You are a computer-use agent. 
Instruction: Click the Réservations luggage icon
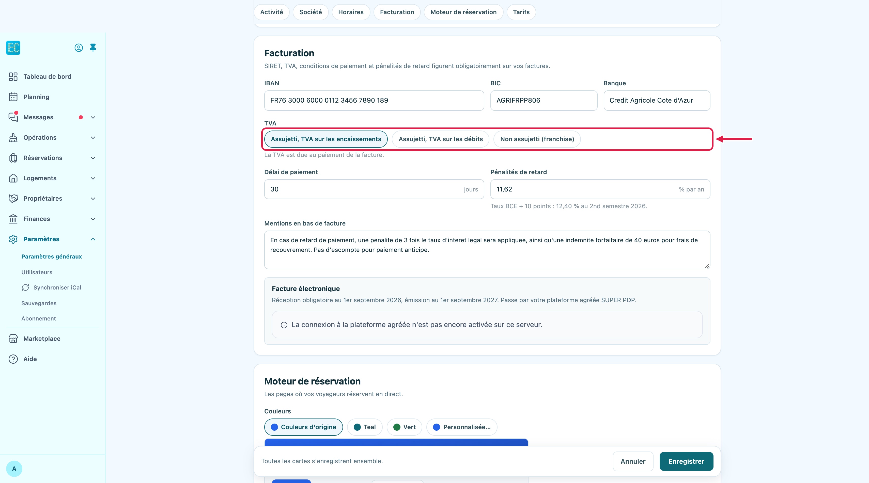click(x=13, y=158)
